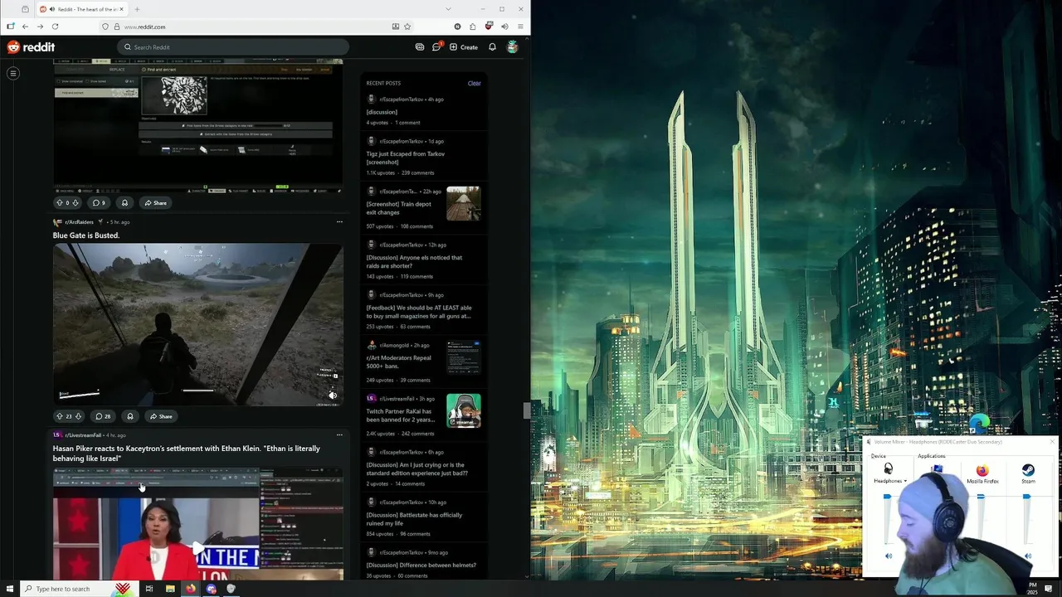Image resolution: width=1062 pixels, height=597 pixels.
Task: Upvote the top post with 0 votes
Action: click(59, 202)
